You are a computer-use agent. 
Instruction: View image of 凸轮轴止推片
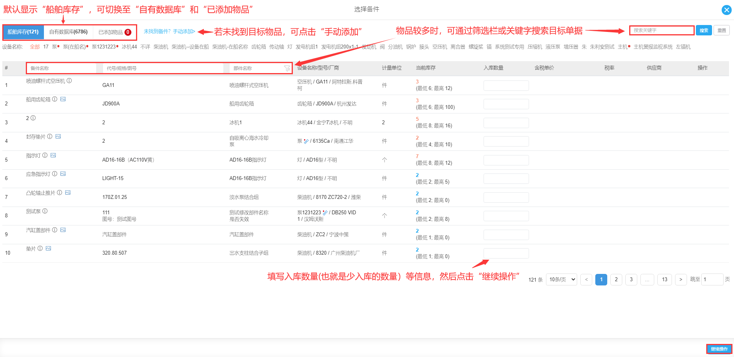click(x=68, y=193)
